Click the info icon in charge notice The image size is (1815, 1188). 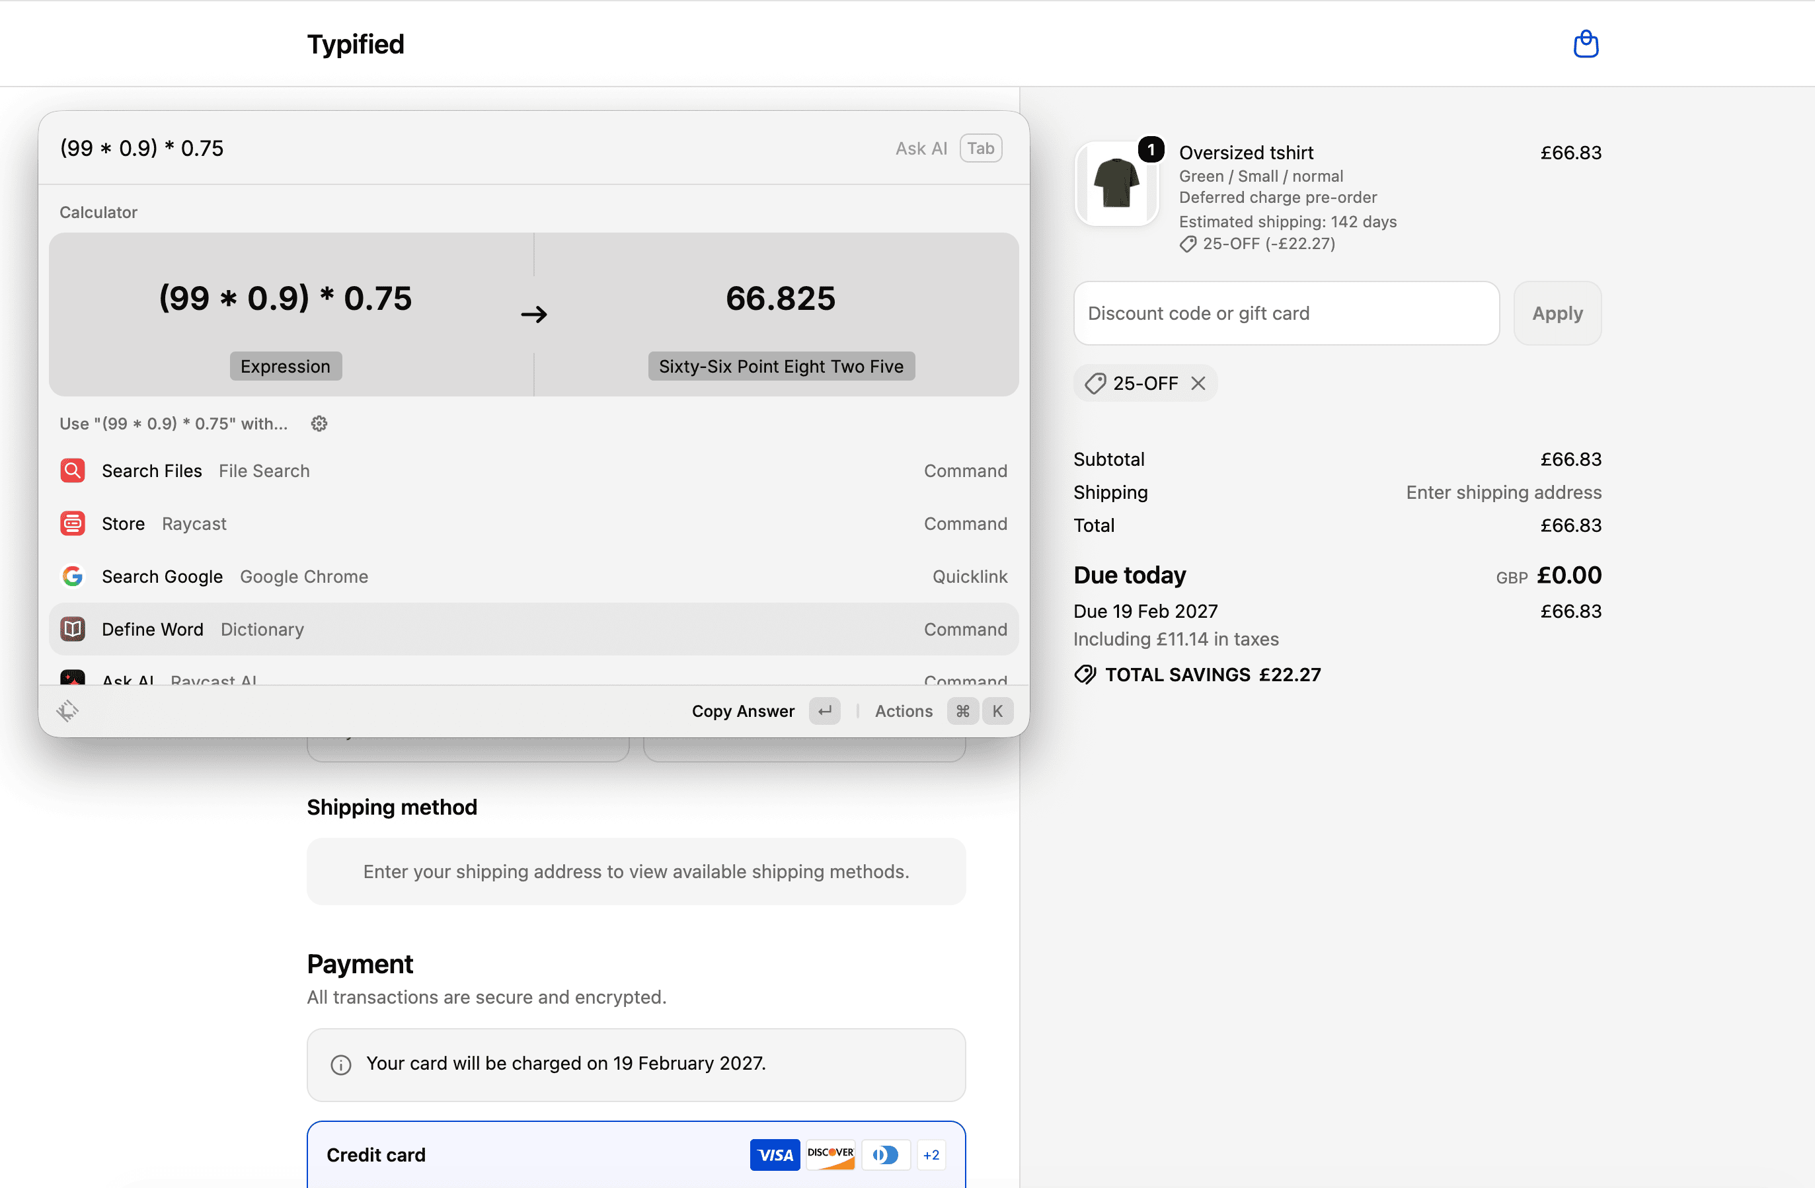click(x=341, y=1064)
